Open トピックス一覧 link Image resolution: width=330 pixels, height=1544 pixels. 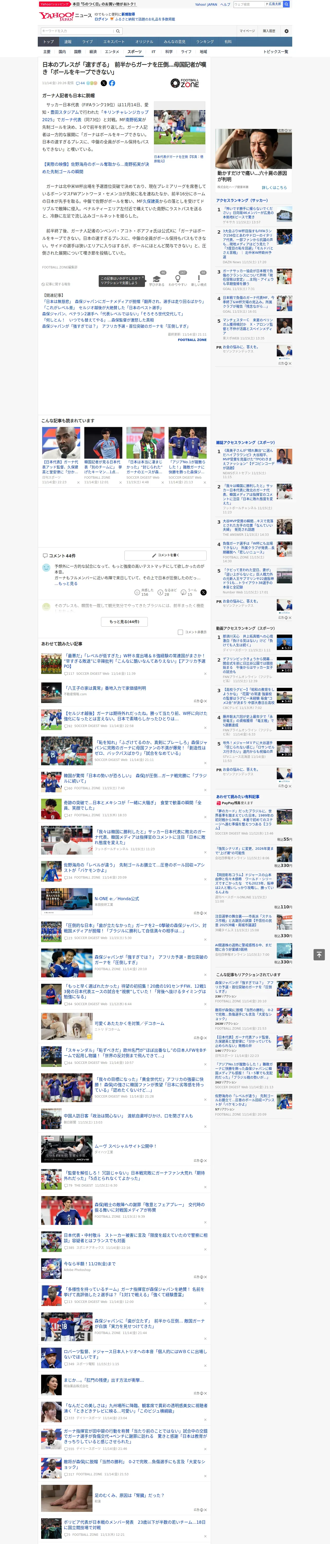coord(276,51)
